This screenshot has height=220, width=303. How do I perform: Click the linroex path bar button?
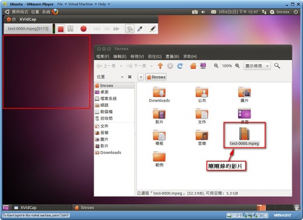pos(156,77)
